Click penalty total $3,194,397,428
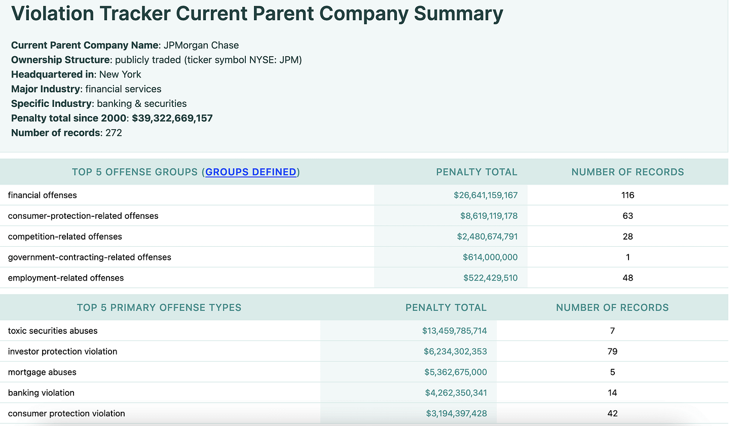738x426 pixels. pyautogui.click(x=457, y=413)
